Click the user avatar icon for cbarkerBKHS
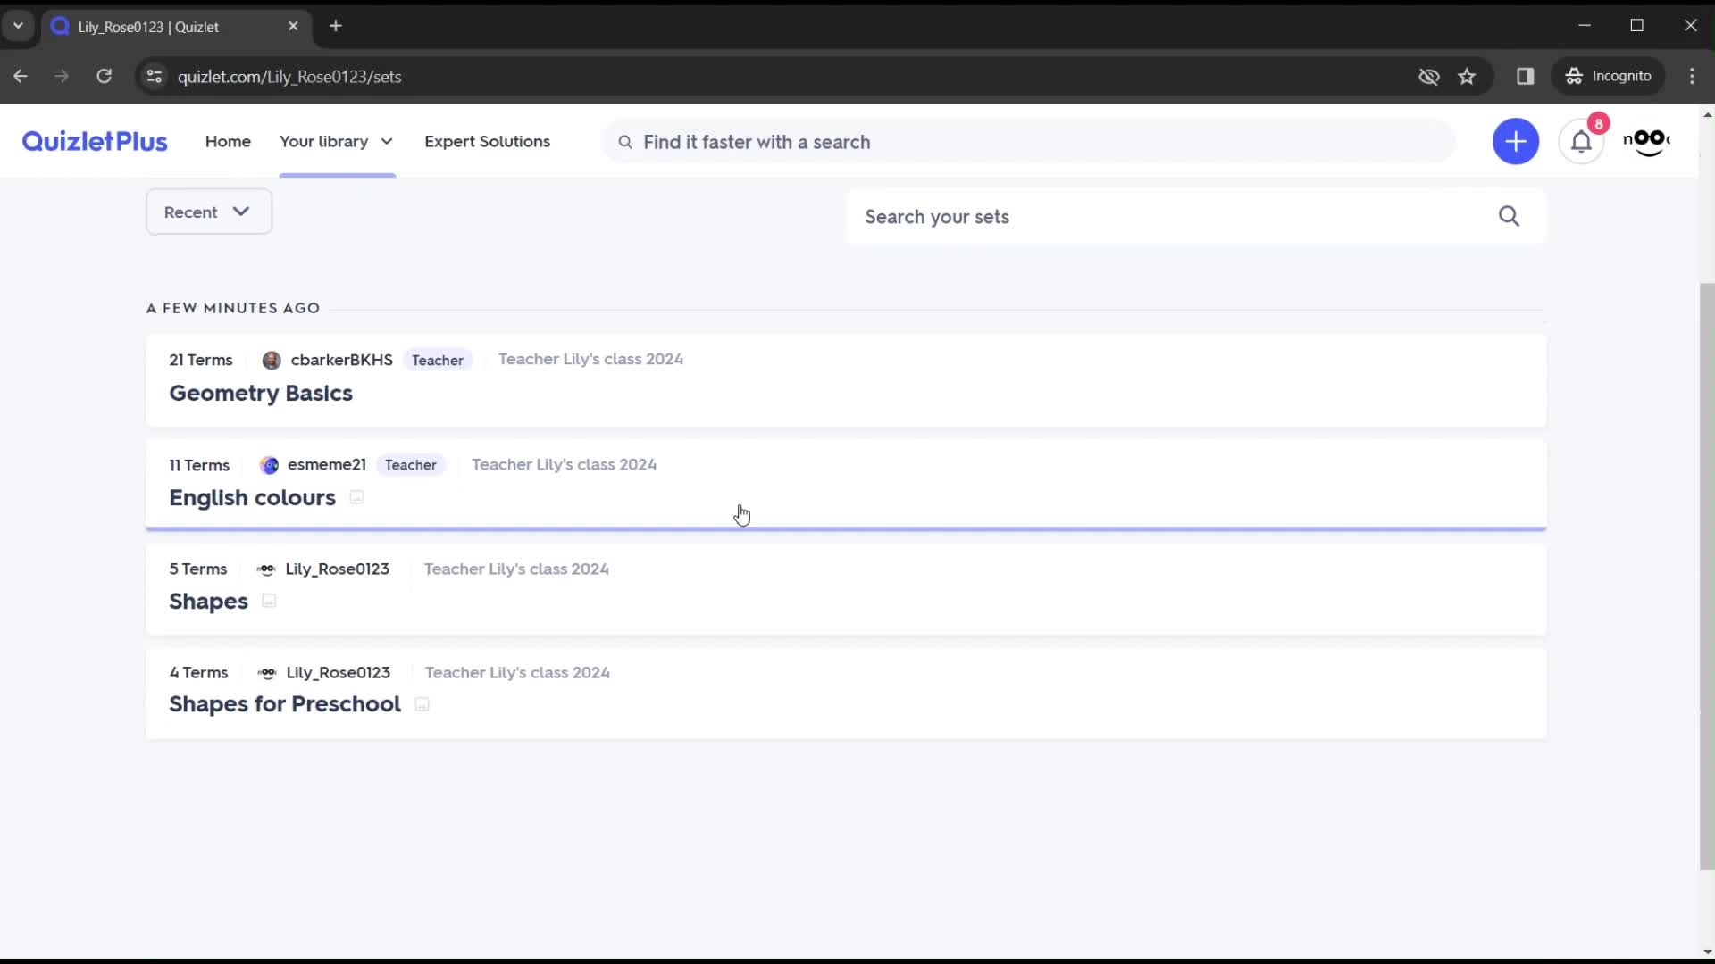Screen dimensions: 1715x964 point(271,361)
